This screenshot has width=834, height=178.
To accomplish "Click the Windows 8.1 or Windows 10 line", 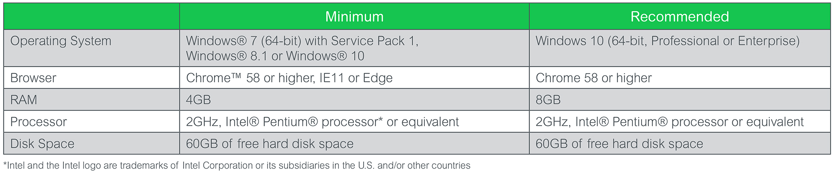I will tap(275, 56).
